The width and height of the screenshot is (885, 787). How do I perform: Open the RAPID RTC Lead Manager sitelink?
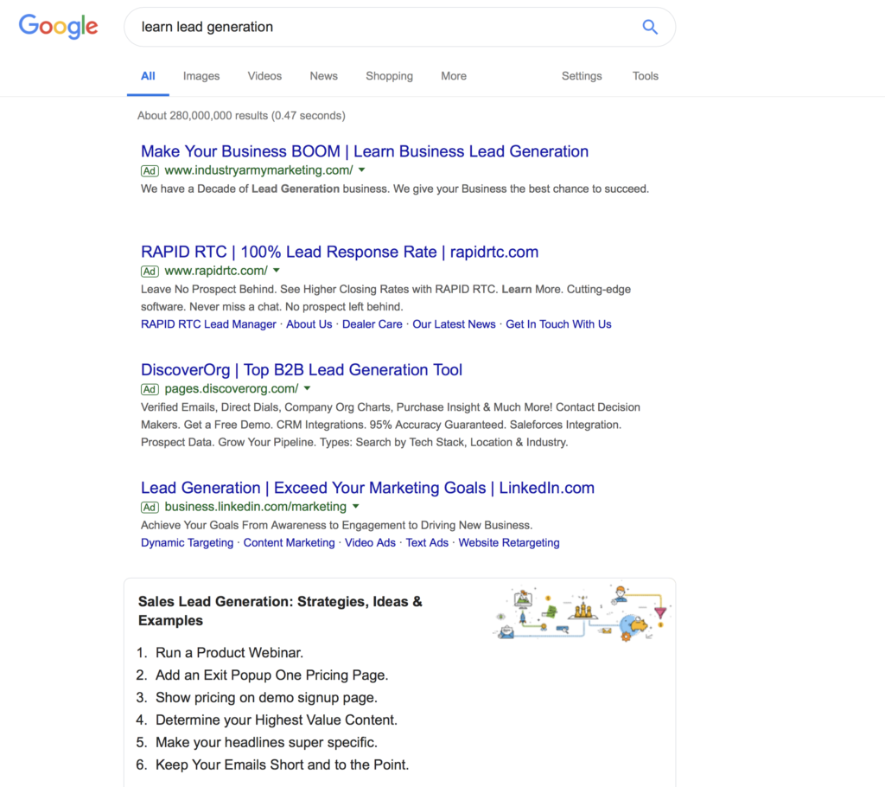coord(208,324)
